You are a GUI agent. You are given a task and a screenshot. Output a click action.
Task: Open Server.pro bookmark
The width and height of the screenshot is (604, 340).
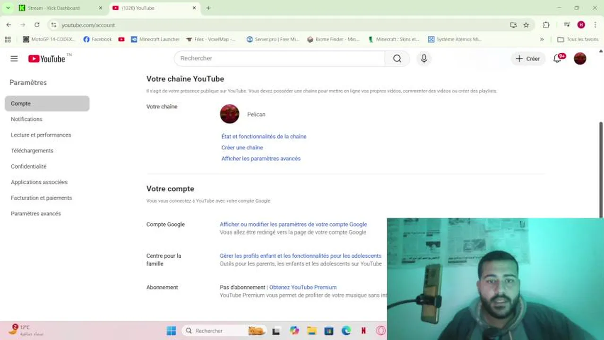point(273,39)
